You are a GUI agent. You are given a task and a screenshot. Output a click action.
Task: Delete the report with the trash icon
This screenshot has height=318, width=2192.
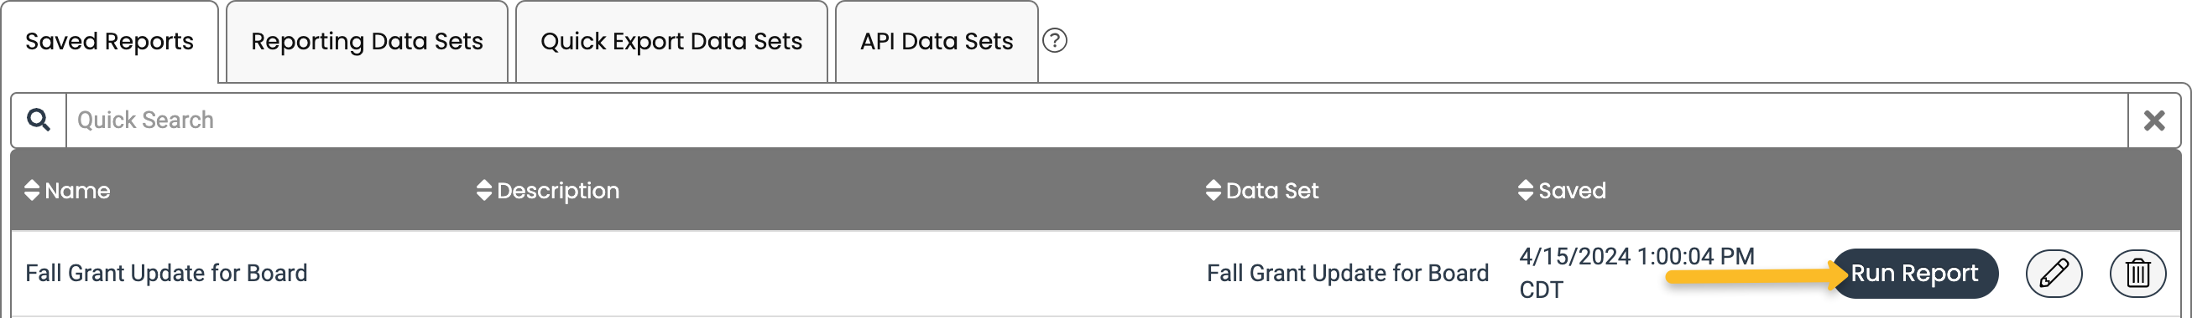[x=2137, y=273]
